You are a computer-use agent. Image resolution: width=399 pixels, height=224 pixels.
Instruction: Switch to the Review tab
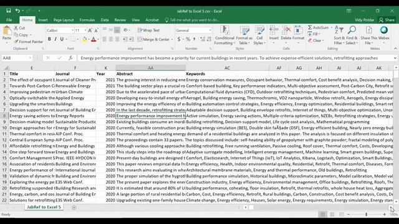click(x=120, y=20)
